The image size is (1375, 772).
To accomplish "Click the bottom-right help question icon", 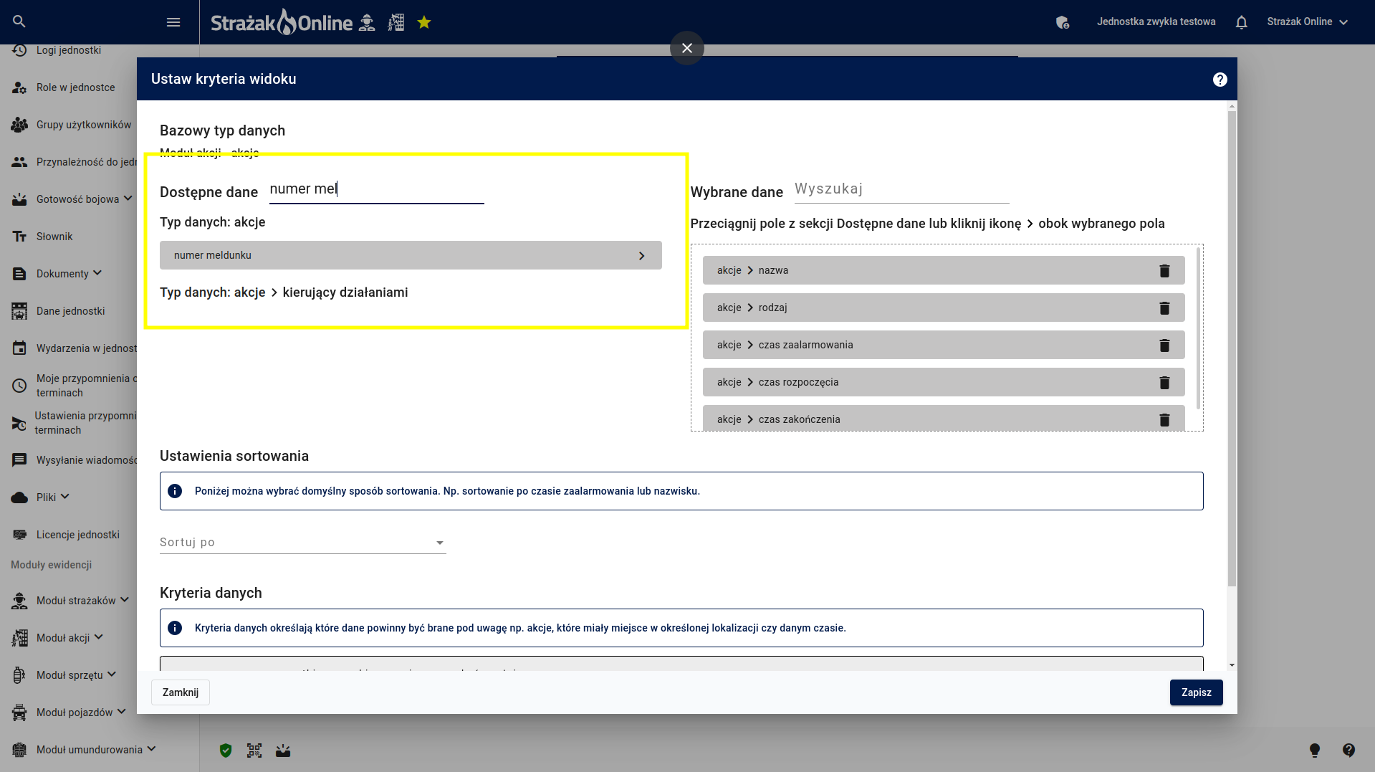I will click(x=1349, y=750).
